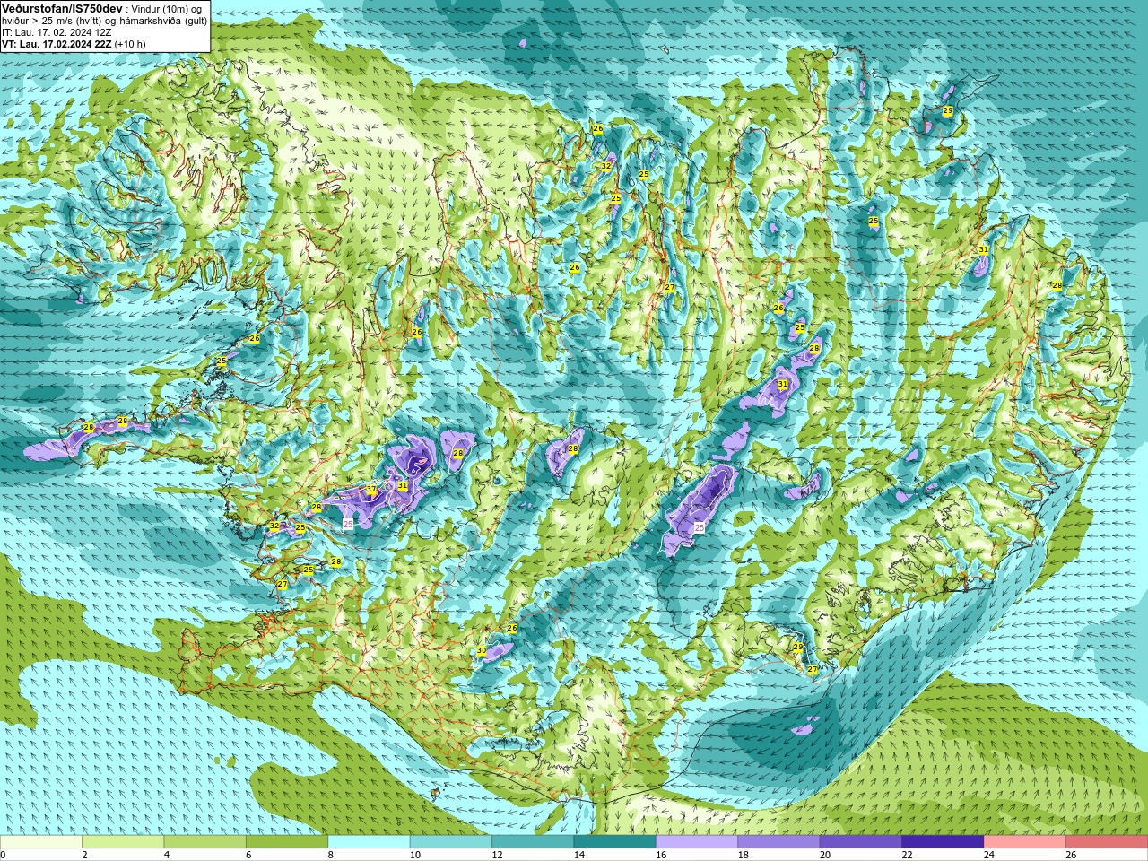Click the yellow gust label reading 37
The height and width of the screenshot is (861, 1148).
[371, 490]
